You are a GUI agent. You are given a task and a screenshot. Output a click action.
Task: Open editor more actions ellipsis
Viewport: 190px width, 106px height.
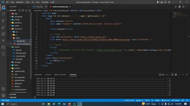click(187, 6)
